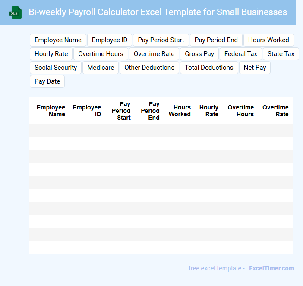
Task: Open the ExcelTimer.com link
Action: (x=271, y=268)
